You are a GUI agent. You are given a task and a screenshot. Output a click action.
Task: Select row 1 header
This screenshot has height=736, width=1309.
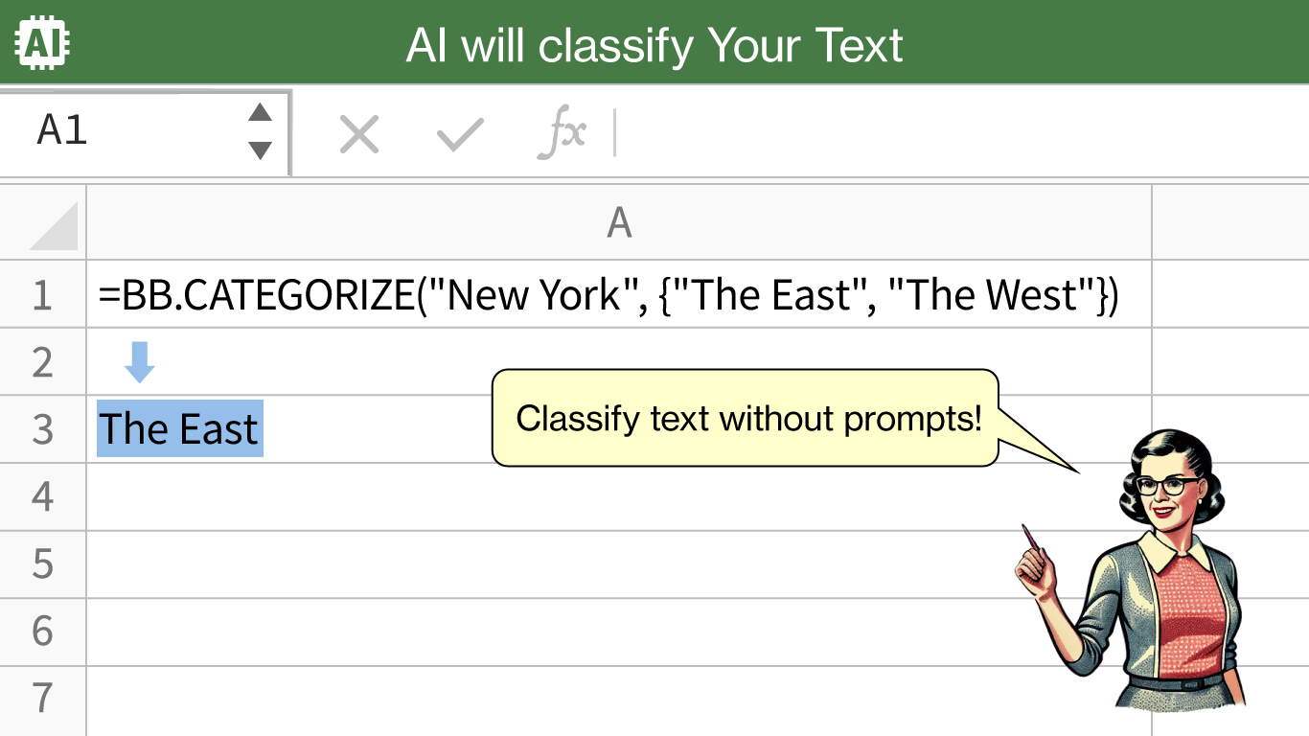tap(43, 294)
